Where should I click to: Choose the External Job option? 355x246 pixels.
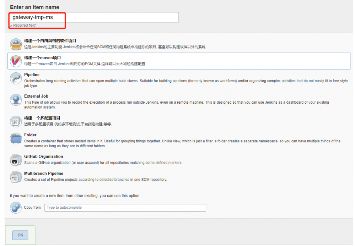[37, 96]
